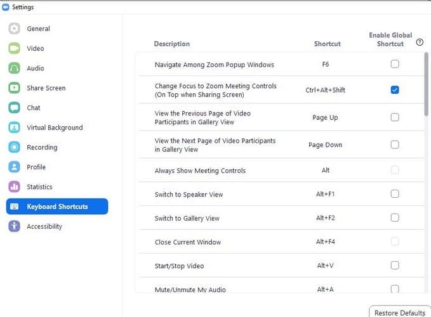
Task: Click 'Switch to Speaker View' description
Action: pos(189,194)
